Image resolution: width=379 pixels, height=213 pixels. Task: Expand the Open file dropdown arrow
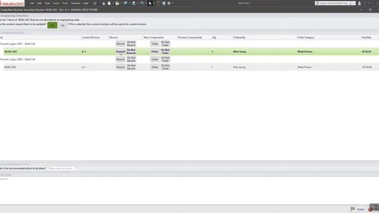(121, 4)
